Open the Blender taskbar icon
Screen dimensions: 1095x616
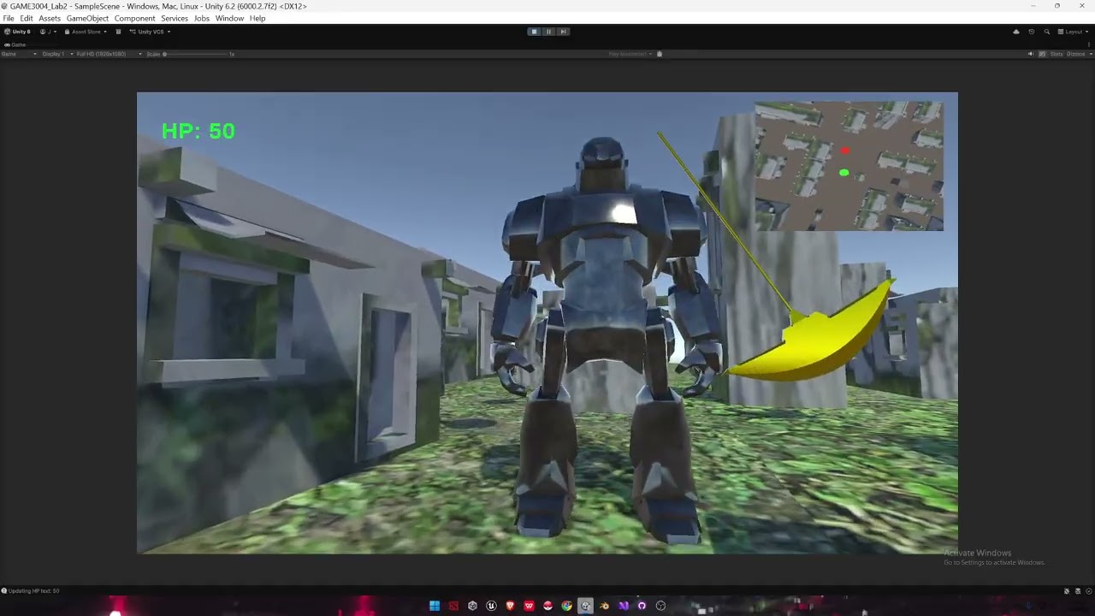point(604,606)
